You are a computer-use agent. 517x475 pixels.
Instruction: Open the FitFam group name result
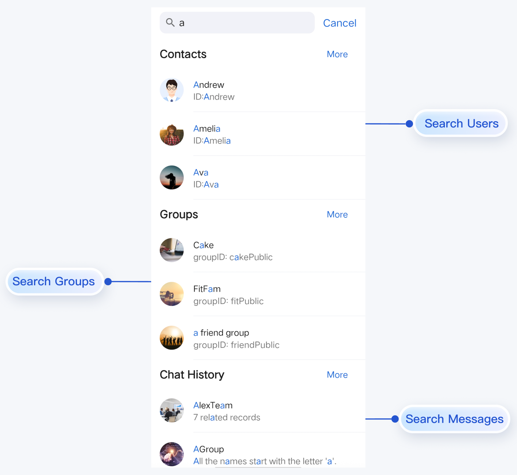pyautogui.click(x=207, y=289)
